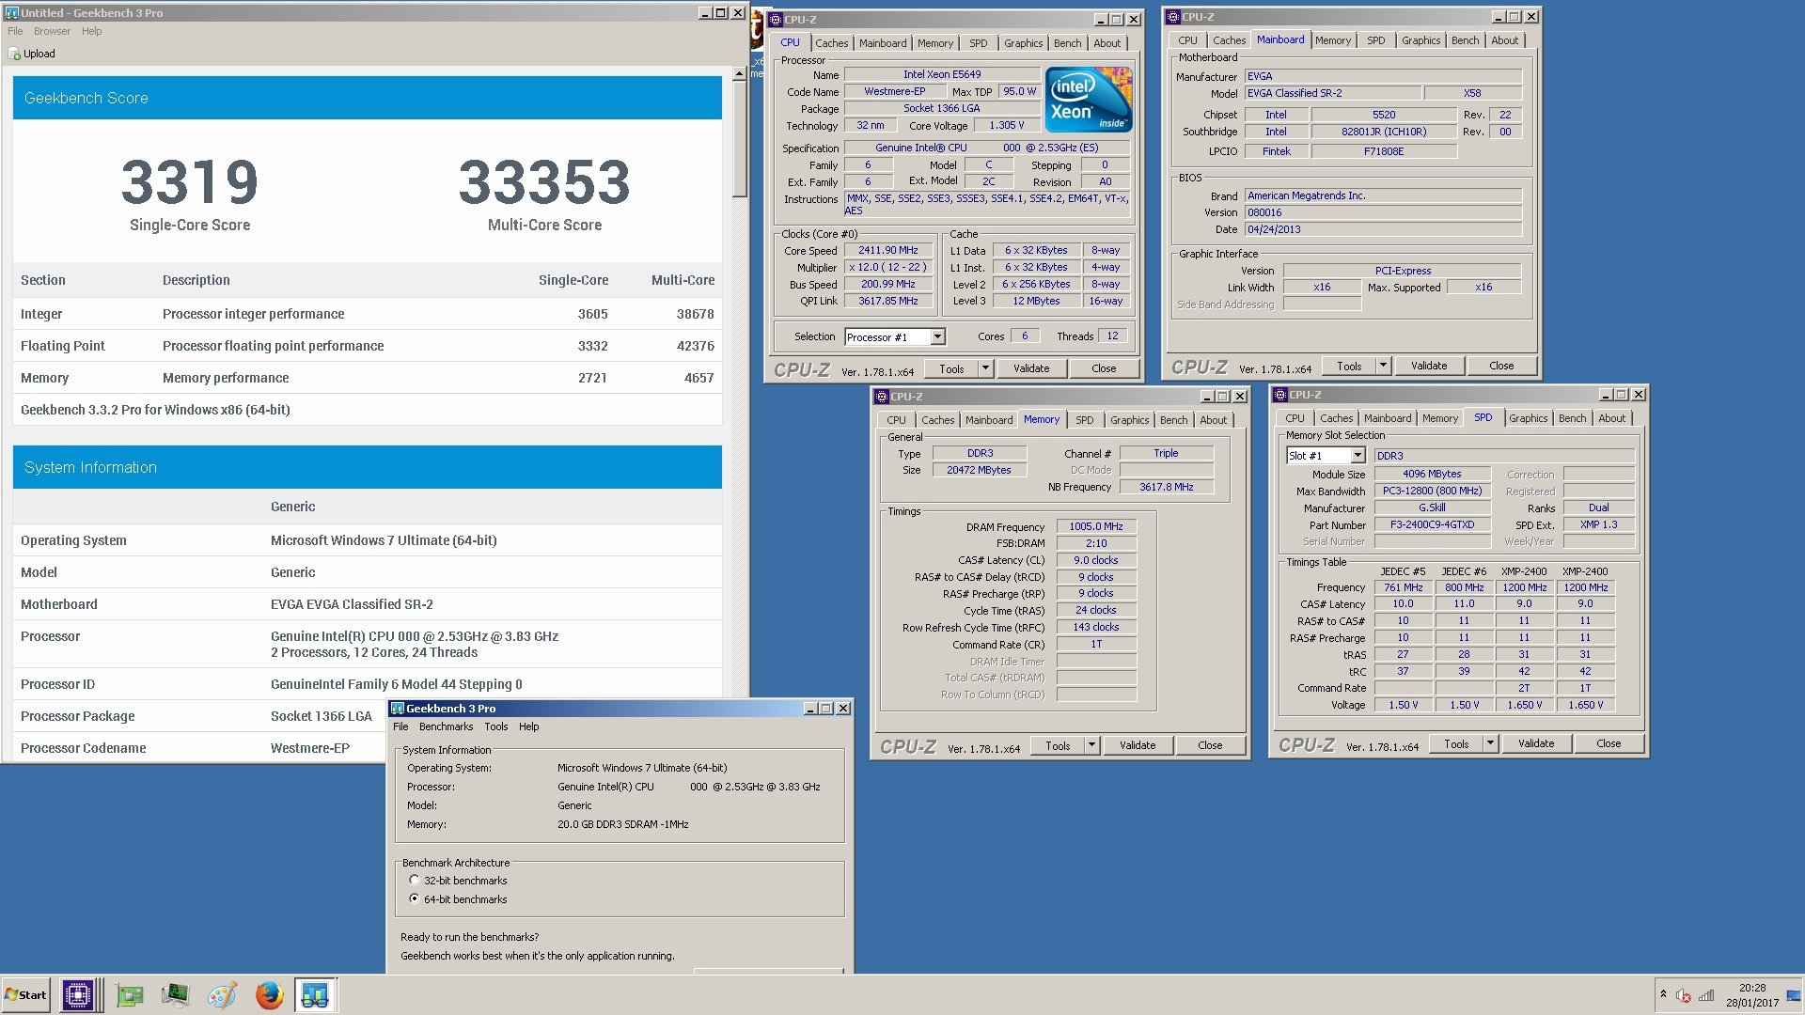Click the muted volume tray icon
Image resolution: width=1805 pixels, height=1015 pixels.
coord(1684,996)
